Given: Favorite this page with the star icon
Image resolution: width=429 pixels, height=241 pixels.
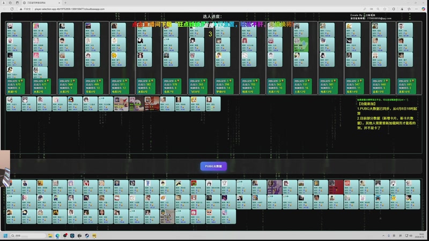Looking at the screenshot, I should [384, 9].
